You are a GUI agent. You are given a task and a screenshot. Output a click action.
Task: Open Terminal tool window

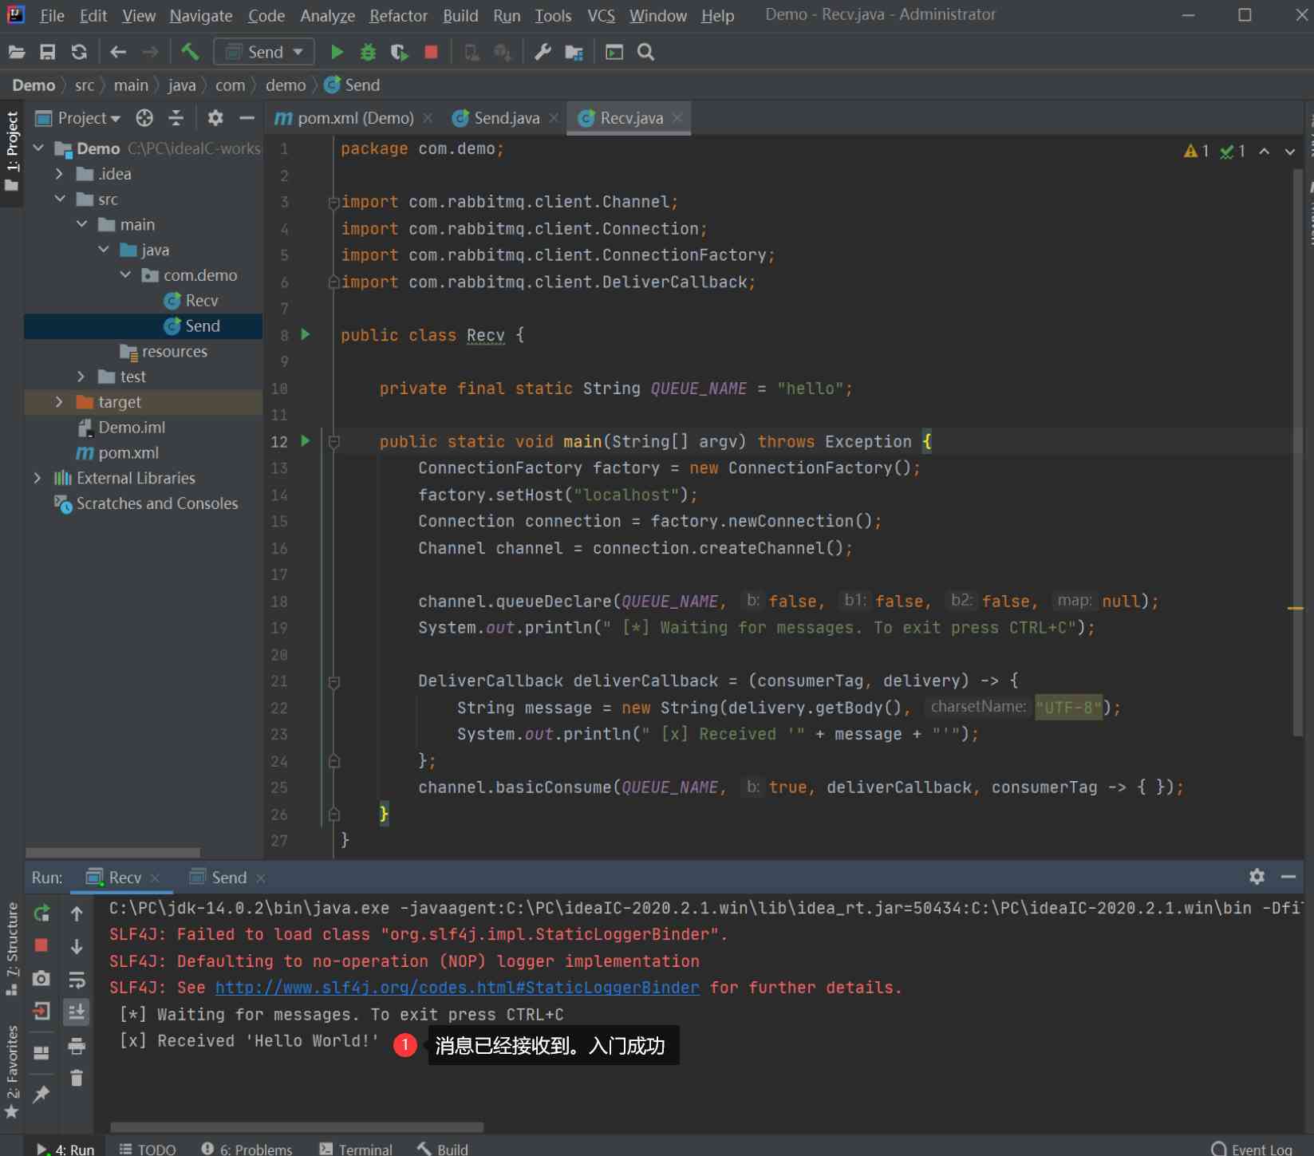click(356, 1149)
